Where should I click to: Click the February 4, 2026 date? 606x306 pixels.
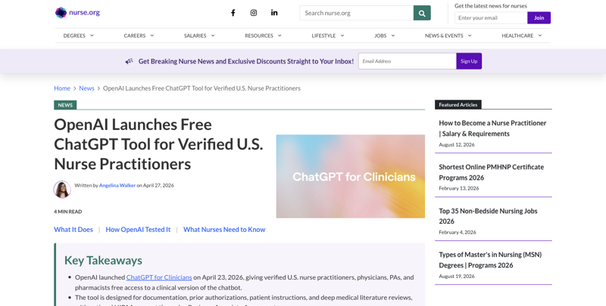click(x=458, y=233)
